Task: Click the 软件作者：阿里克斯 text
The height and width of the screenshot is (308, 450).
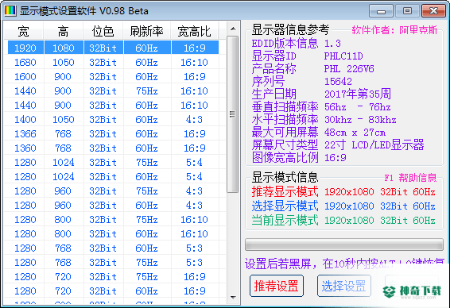Action: 394,30
